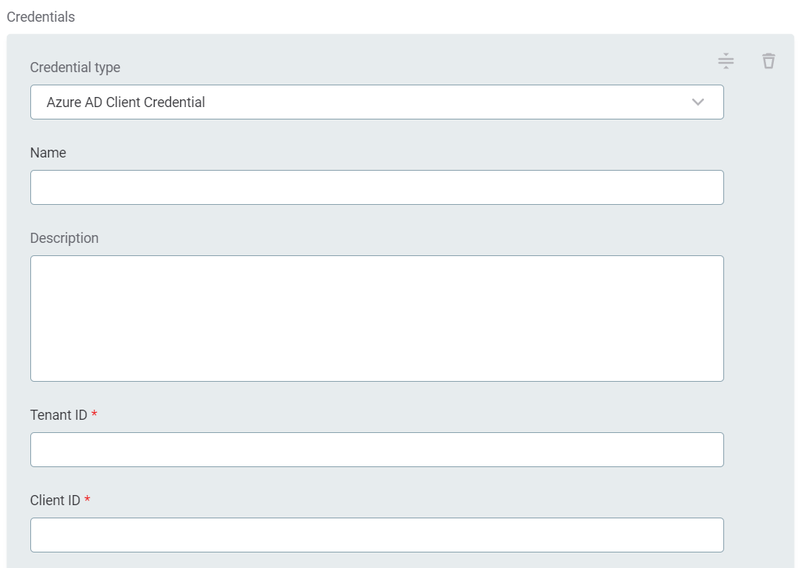This screenshot has width=801, height=568.
Task: Click the gray card area between the two icons
Action: pyautogui.click(x=747, y=61)
